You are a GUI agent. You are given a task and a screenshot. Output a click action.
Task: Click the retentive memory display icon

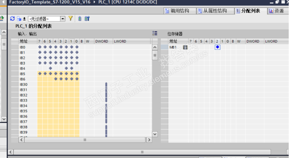(x=80, y=18)
